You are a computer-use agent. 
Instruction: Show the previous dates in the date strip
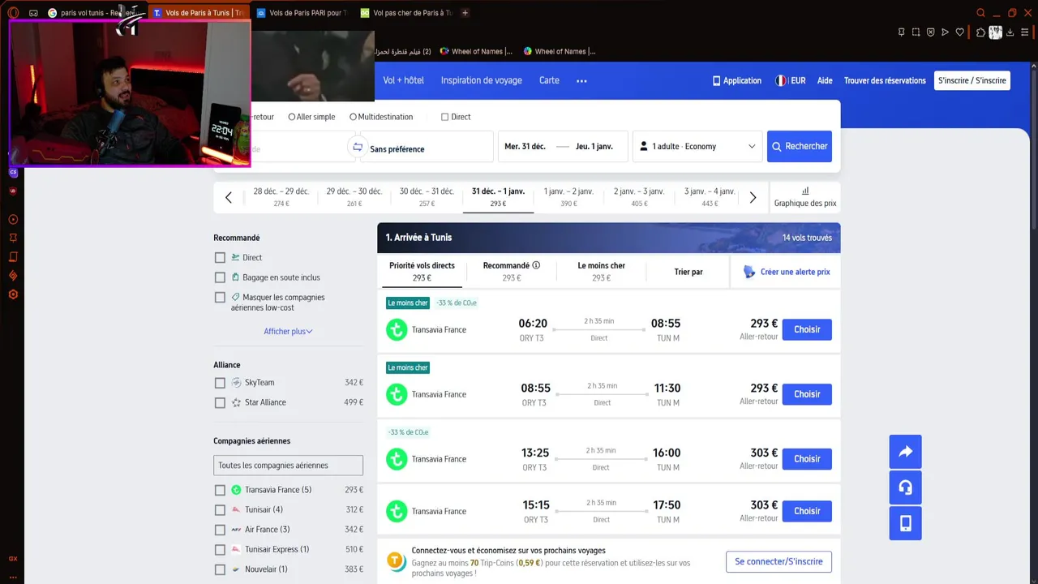(229, 197)
